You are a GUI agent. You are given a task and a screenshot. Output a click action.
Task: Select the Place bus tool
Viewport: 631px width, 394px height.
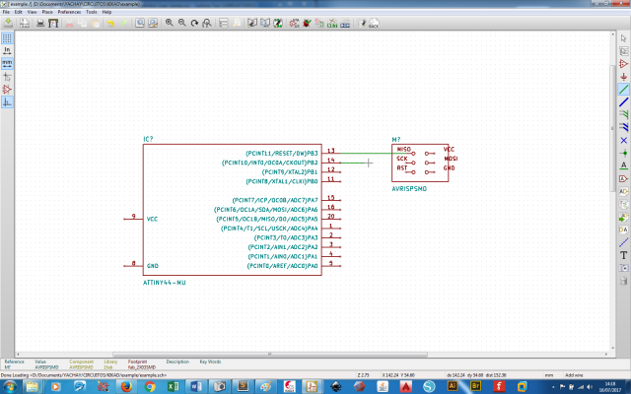tap(623, 102)
